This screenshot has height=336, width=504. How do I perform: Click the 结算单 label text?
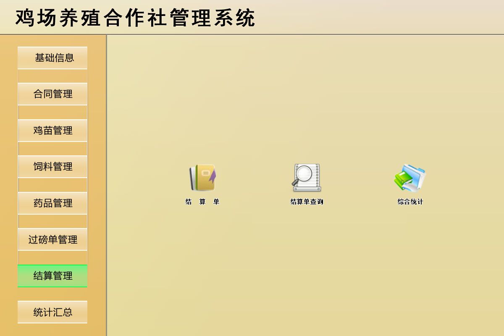point(202,202)
